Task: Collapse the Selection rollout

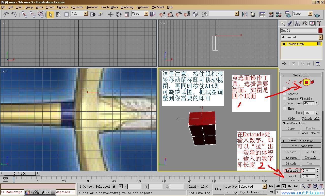Action: point(301,75)
